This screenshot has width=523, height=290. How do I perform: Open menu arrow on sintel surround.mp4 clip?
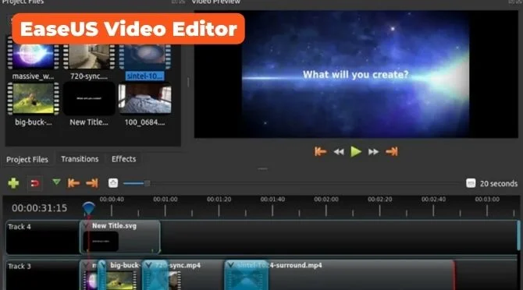click(x=230, y=265)
